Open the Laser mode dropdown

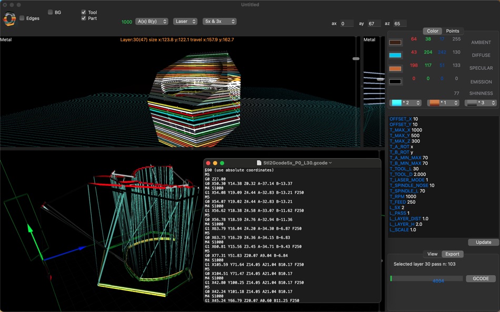(x=185, y=22)
